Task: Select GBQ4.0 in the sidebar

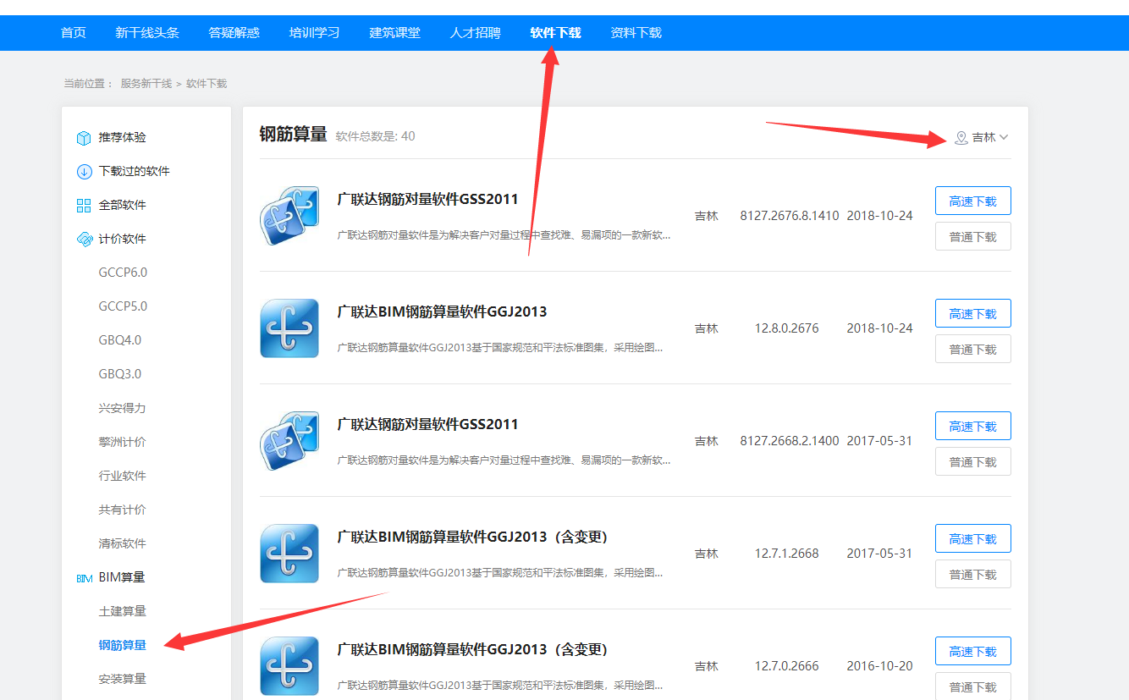Action: point(120,340)
